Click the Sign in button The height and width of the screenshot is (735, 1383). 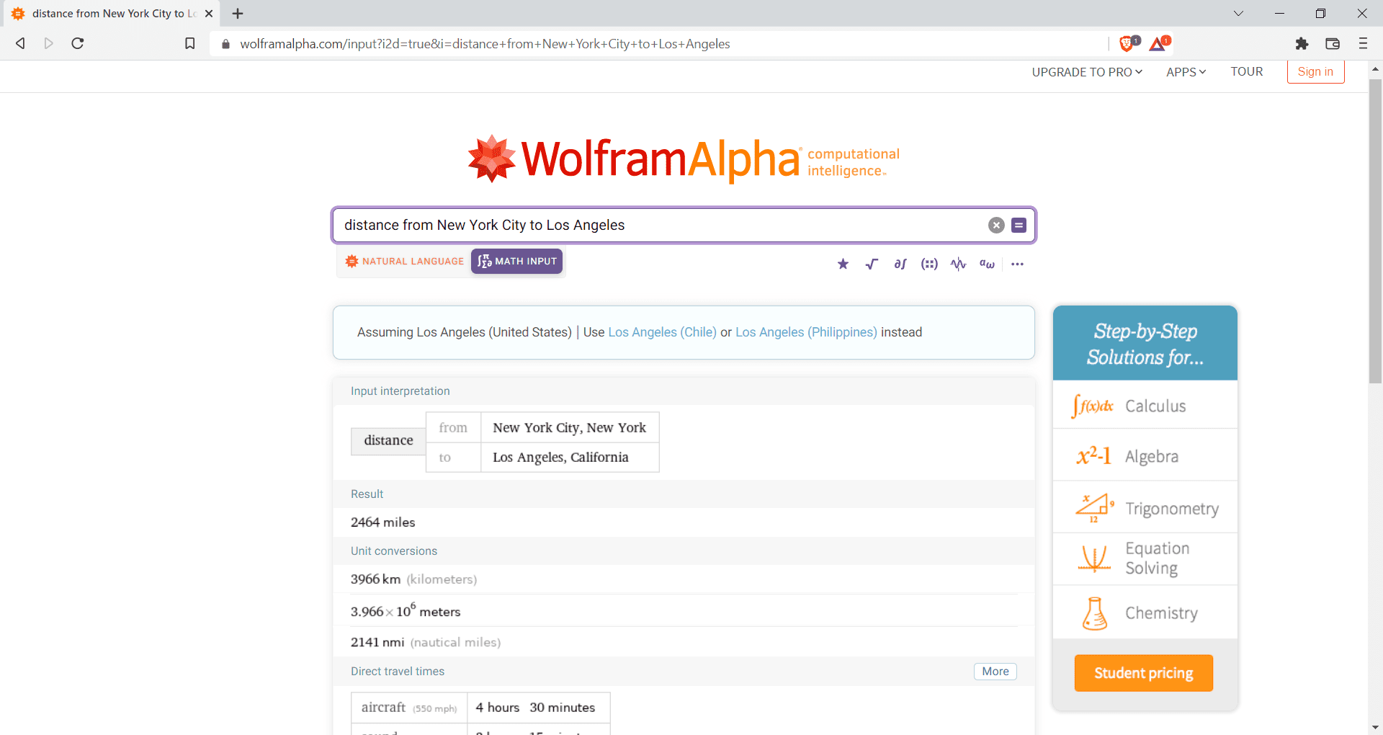pos(1315,71)
